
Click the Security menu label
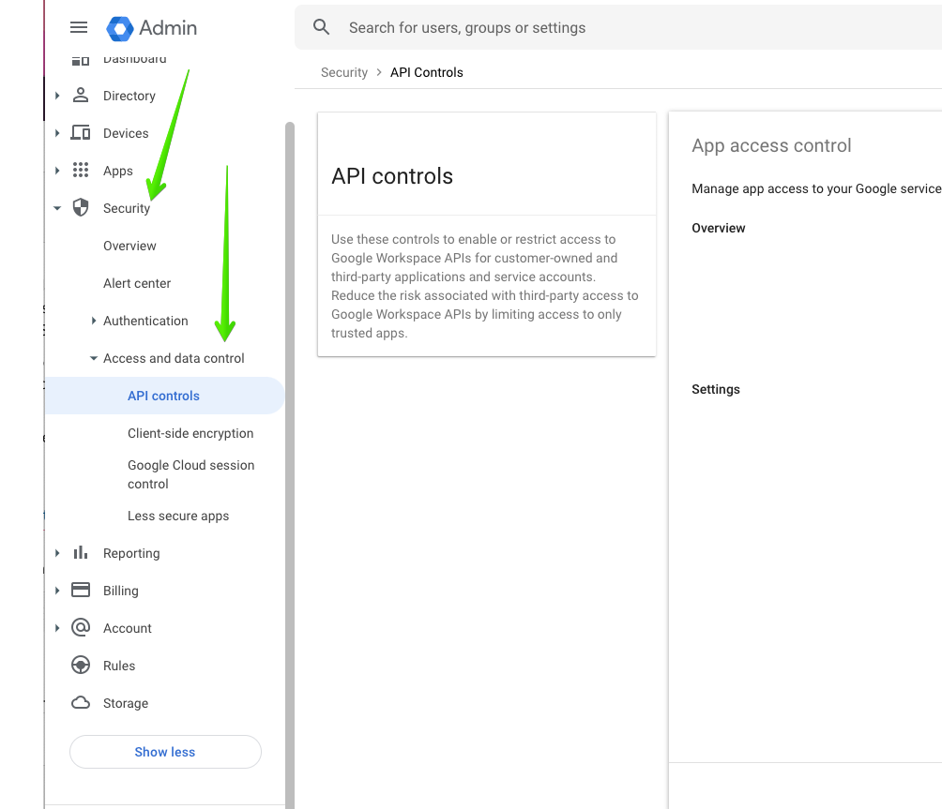point(126,208)
